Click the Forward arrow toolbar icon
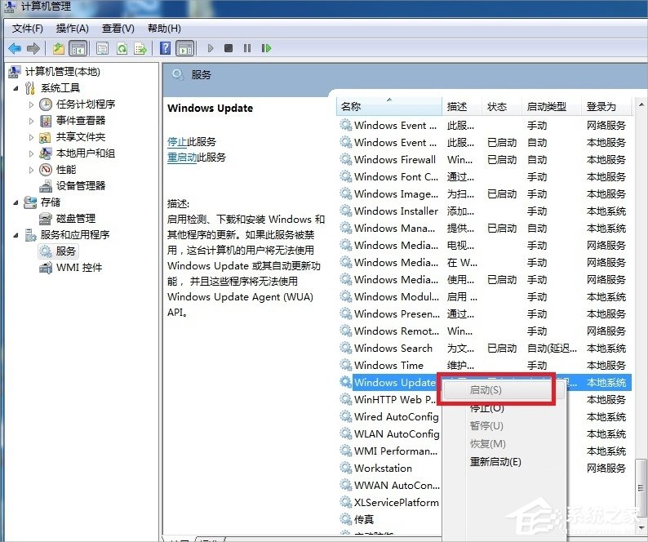 [x=33, y=48]
